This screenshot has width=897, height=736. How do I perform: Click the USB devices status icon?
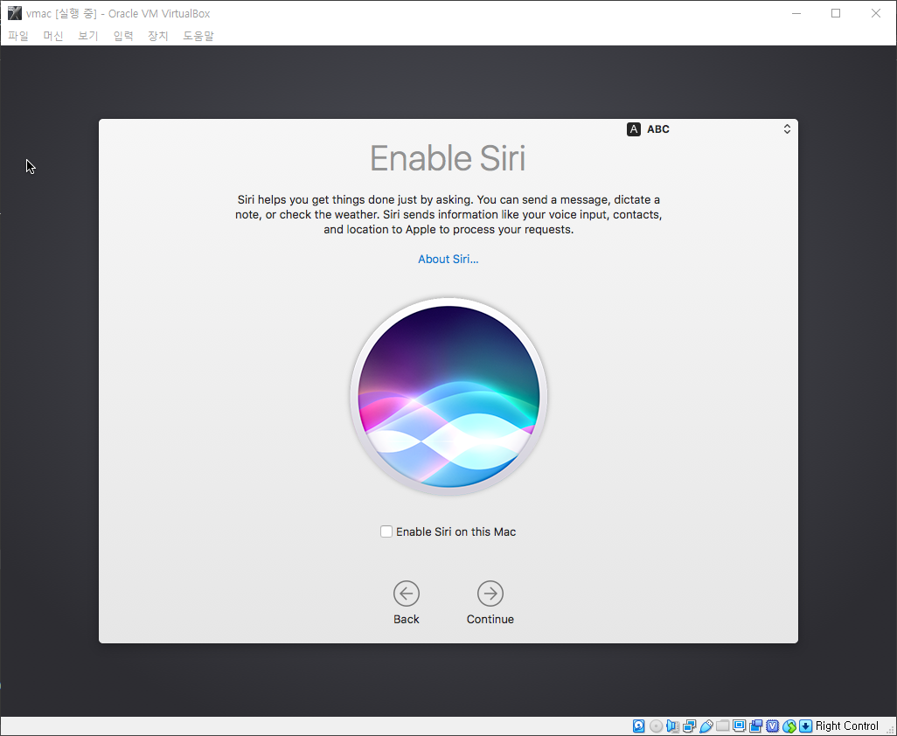(706, 726)
